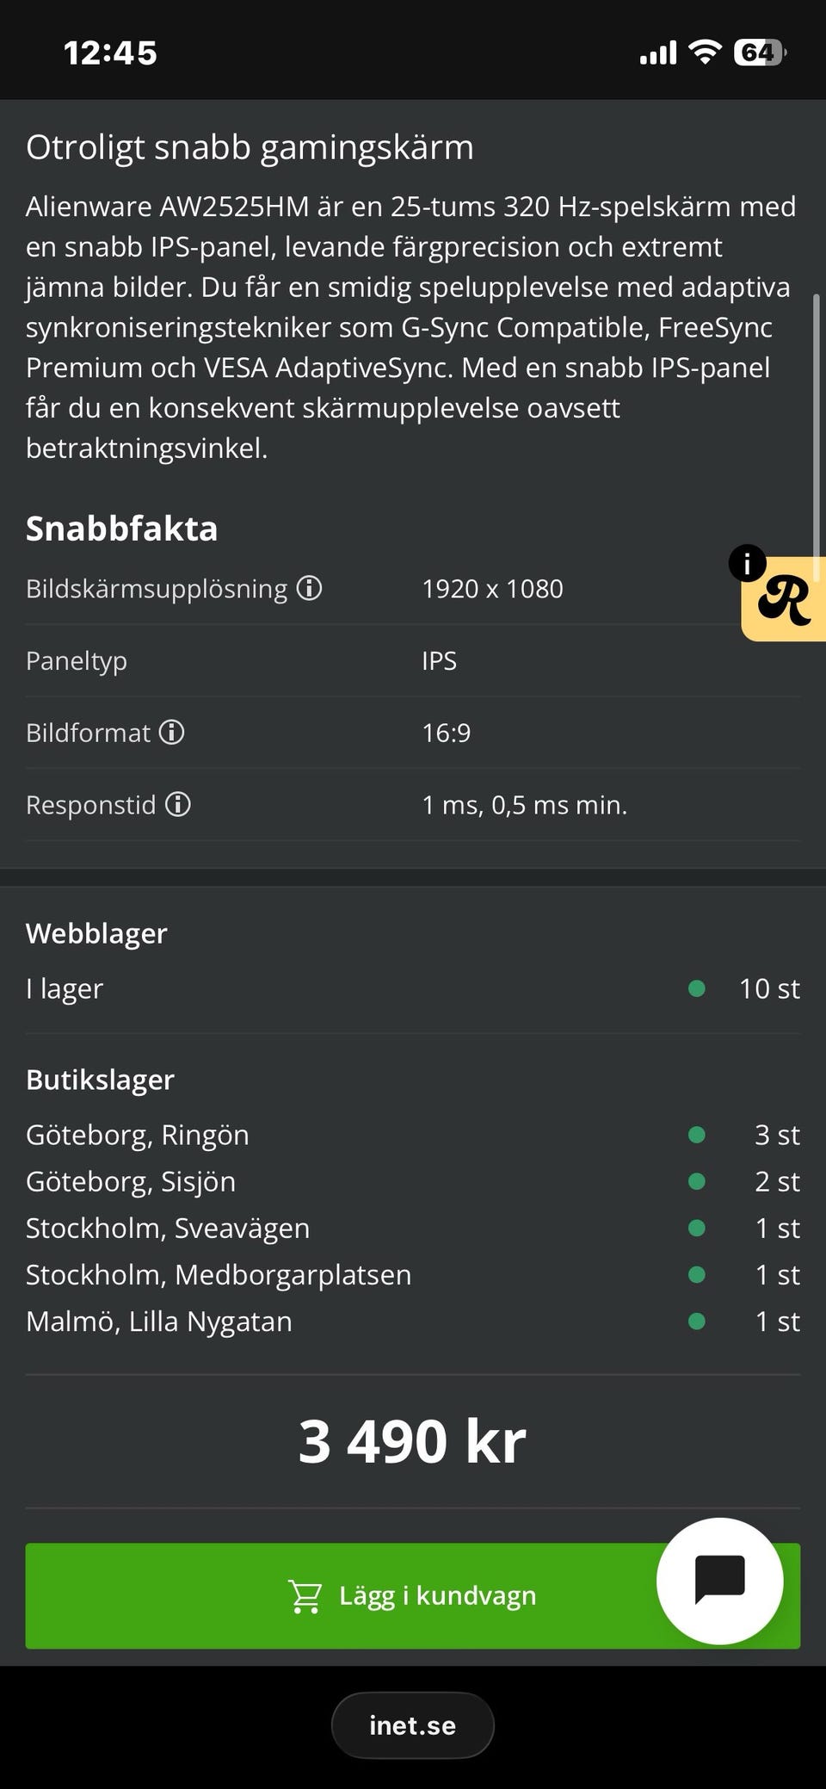
Task: Tap the shopping cart icon in green button
Action: (305, 1596)
